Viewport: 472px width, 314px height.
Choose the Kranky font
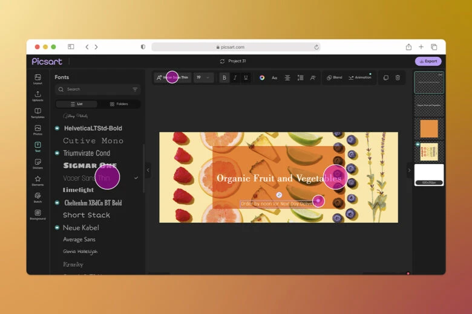[73, 264]
